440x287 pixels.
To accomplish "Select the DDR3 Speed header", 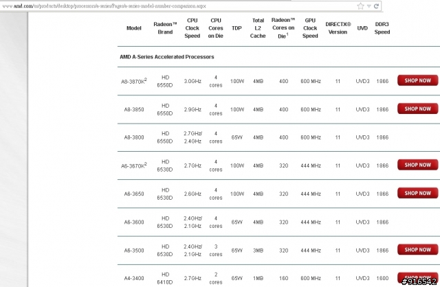I will tap(382, 28).
